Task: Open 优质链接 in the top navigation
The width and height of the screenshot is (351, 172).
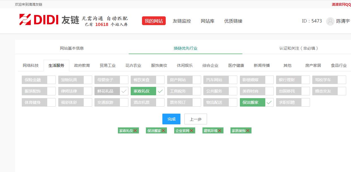Action: (233, 21)
